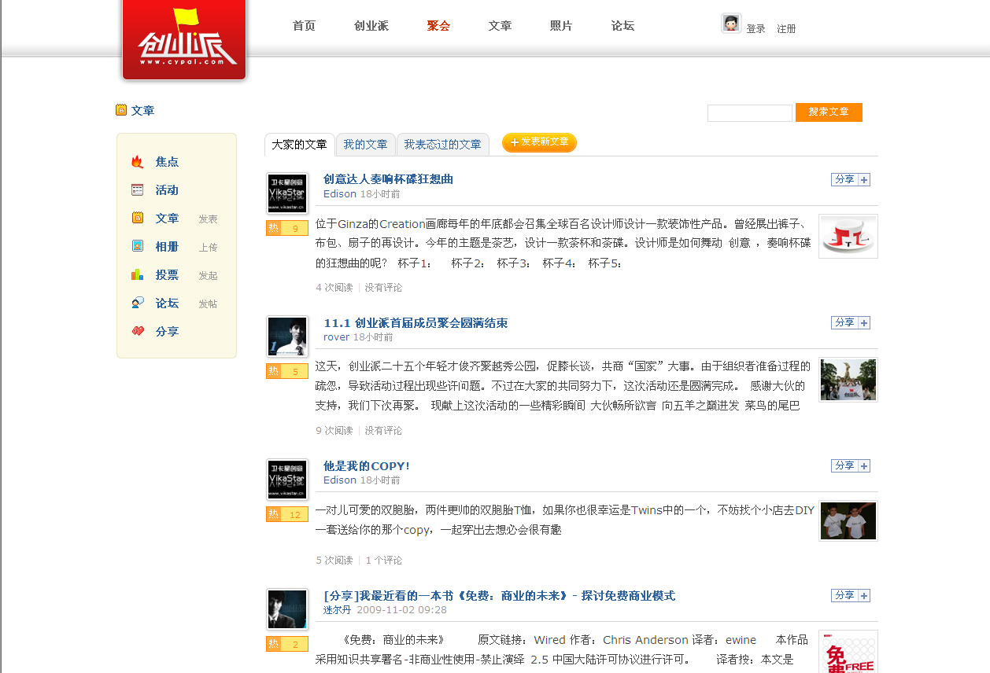This screenshot has width=990, height=673.
Task: Switch to the 我表态过的文章 tab
Action: (x=443, y=145)
